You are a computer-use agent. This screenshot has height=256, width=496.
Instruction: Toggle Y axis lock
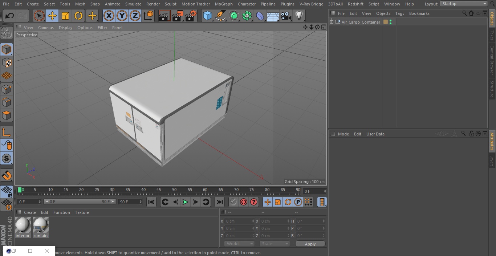pyautogui.click(x=122, y=16)
